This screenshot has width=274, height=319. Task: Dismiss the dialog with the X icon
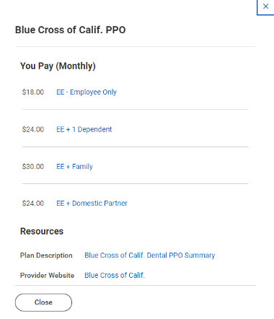click(x=265, y=6)
